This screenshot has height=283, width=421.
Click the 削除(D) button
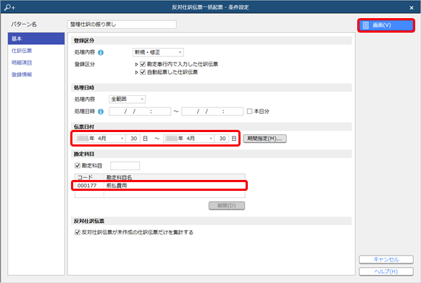click(227, 205)
